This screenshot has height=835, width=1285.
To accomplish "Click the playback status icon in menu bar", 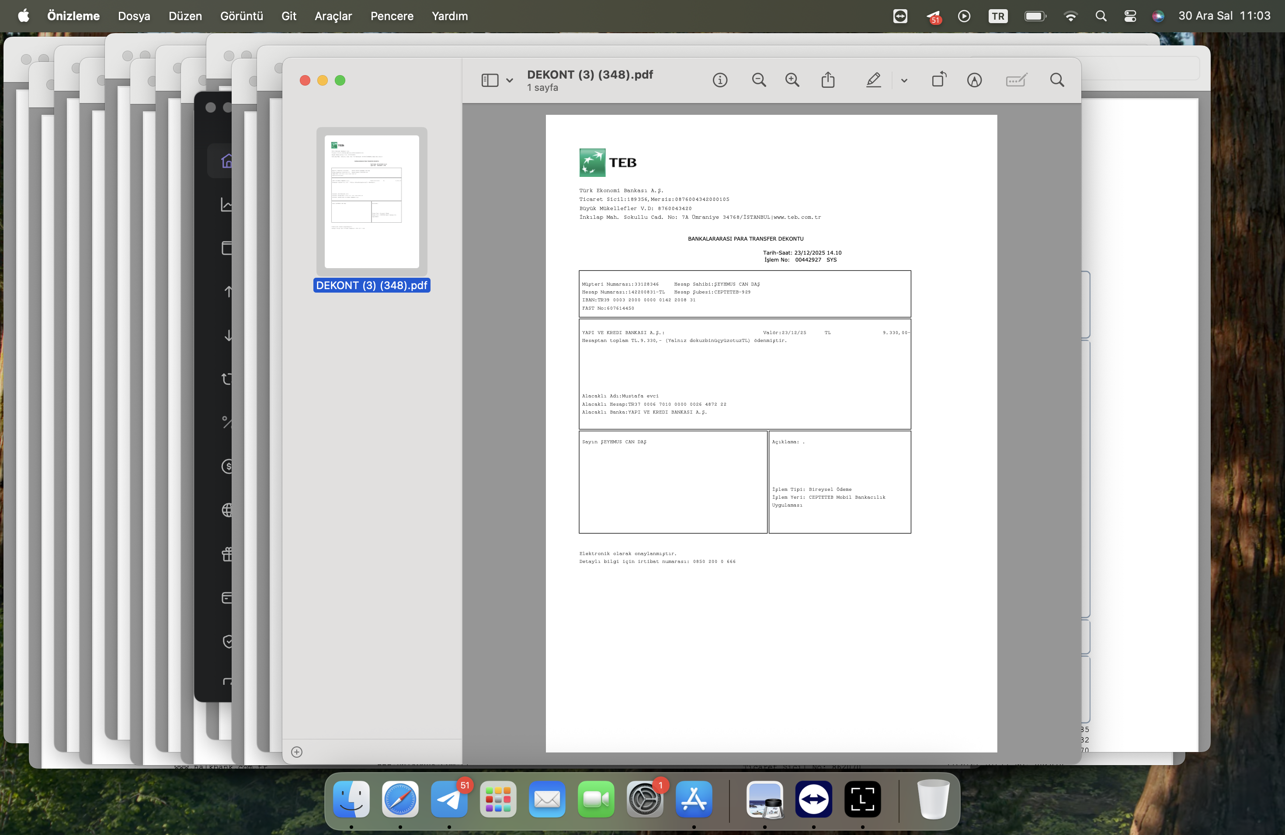I will (964, 16).
